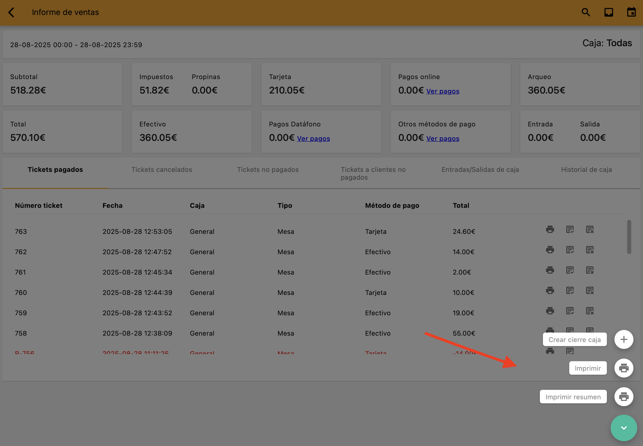
Task: Print ticket 763 using printer icon
Action: point(550,230)
